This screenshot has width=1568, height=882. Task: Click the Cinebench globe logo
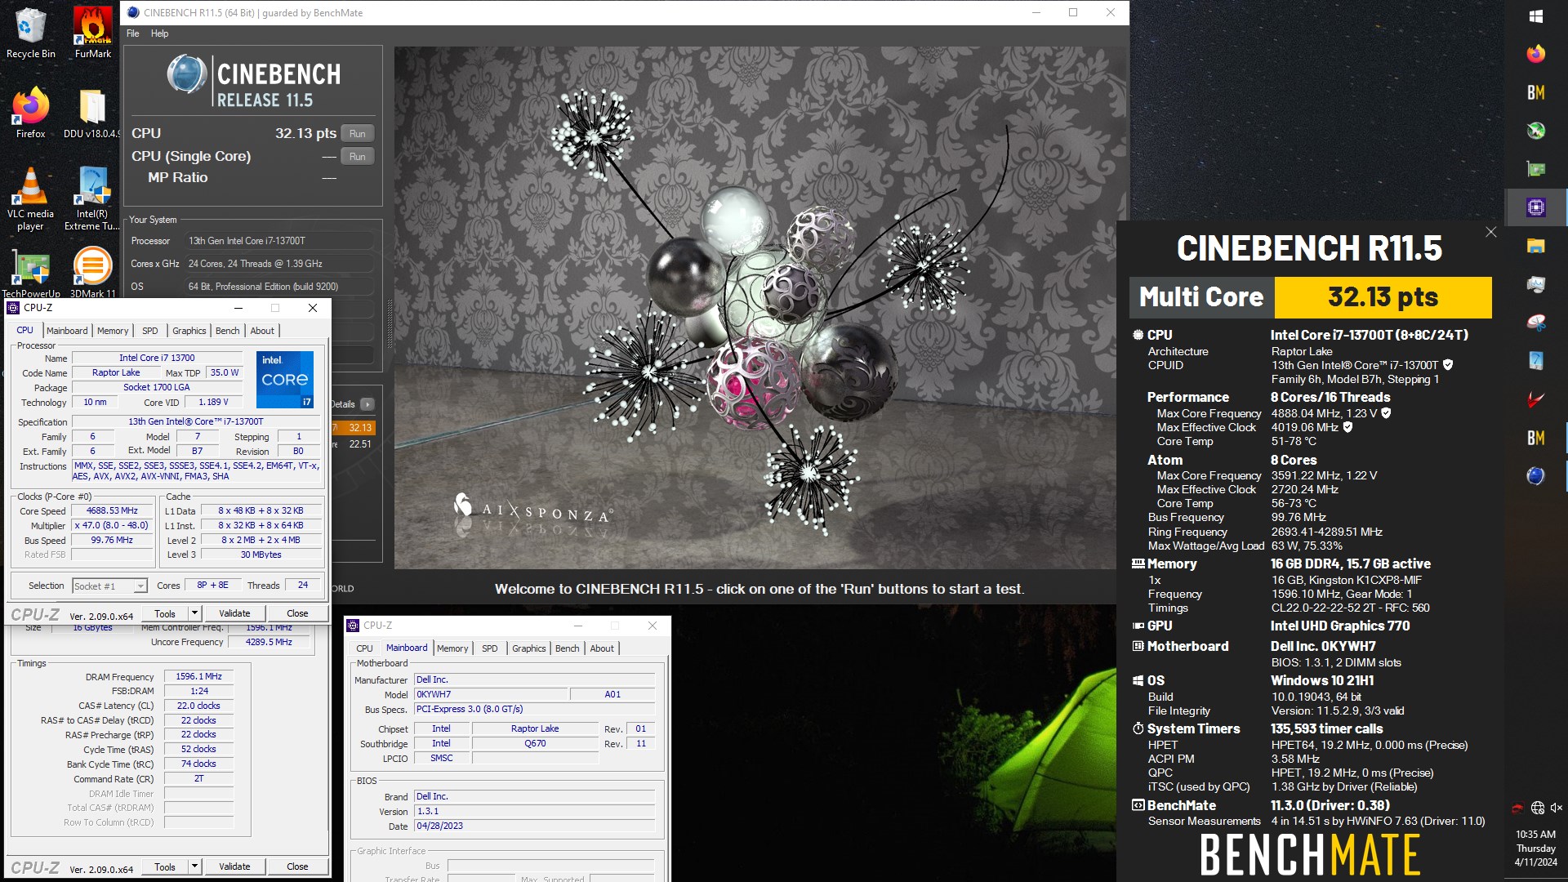click(x=187, y=74)
